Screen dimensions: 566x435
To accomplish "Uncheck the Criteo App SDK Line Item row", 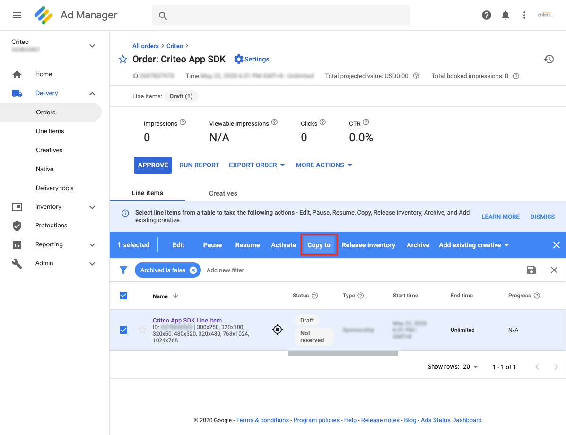I will click(123, 330).
